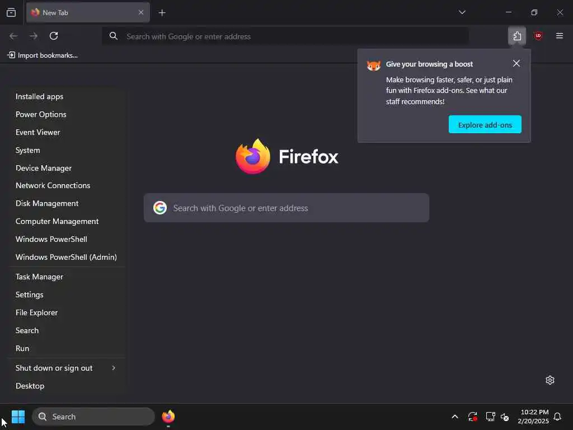Click the fox mascot icon in popup
The image size is (573, 430).
pos(373,66)
